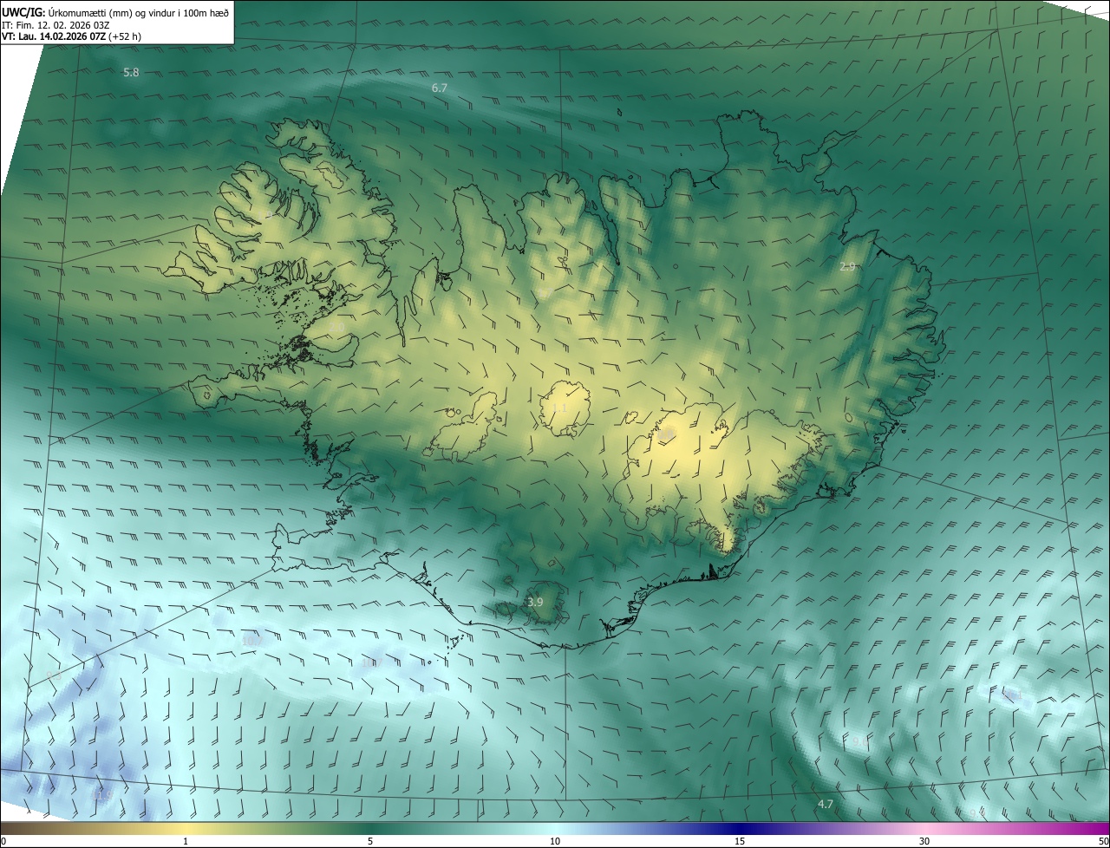Click the color scale tick label '30'
Viewport: 1110px width, 848px height.
(924, 842)
